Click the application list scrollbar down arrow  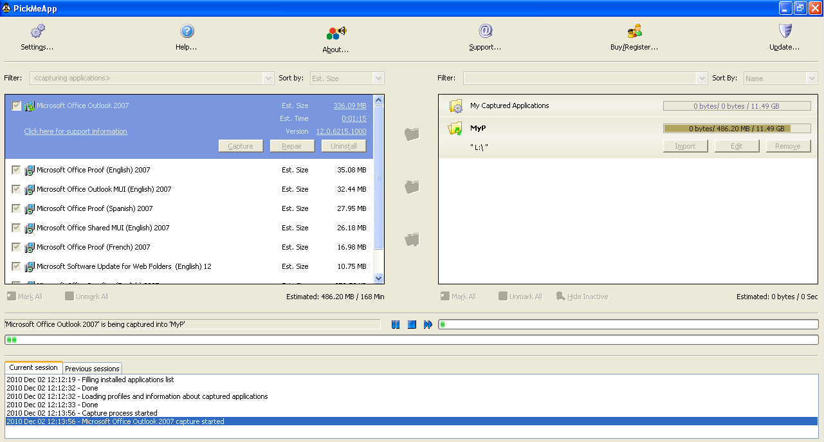378,278
